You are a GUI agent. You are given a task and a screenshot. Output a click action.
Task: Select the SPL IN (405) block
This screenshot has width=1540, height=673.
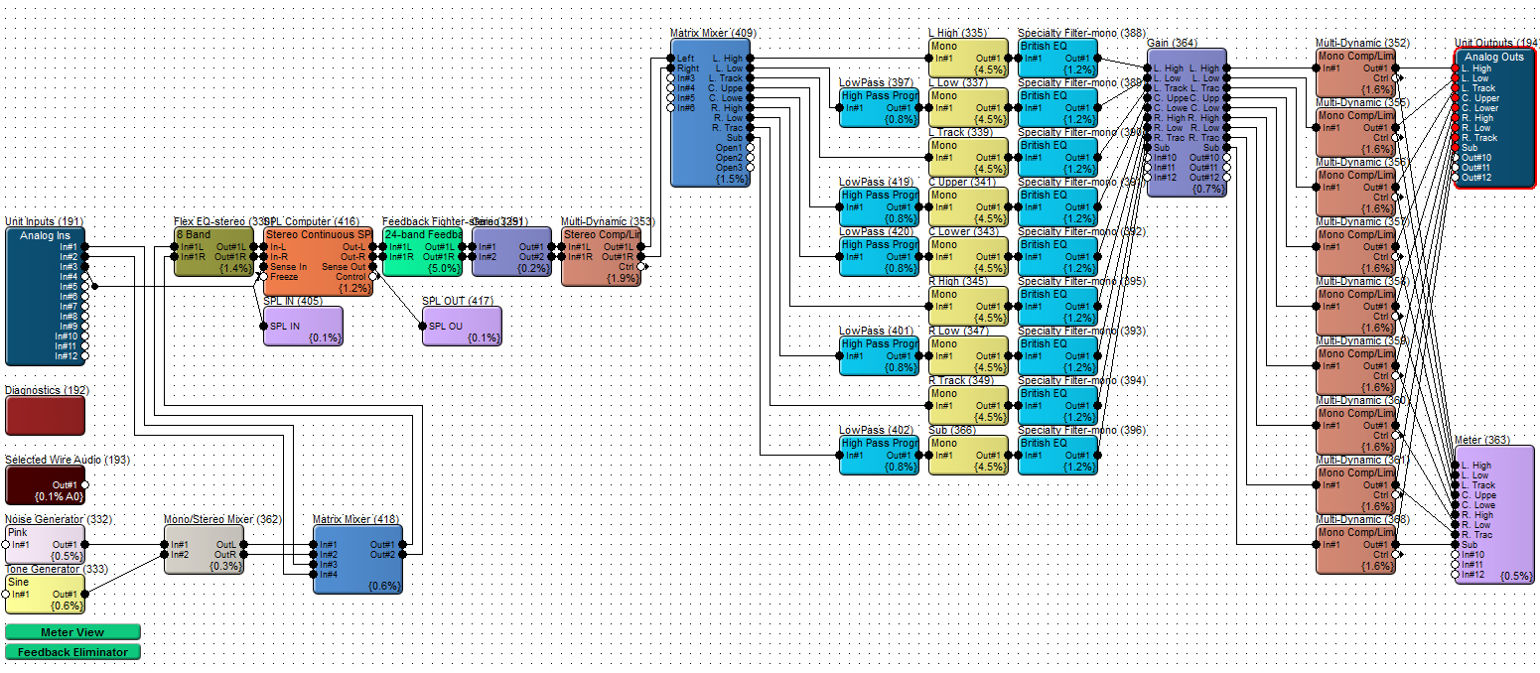click(303, 328)
